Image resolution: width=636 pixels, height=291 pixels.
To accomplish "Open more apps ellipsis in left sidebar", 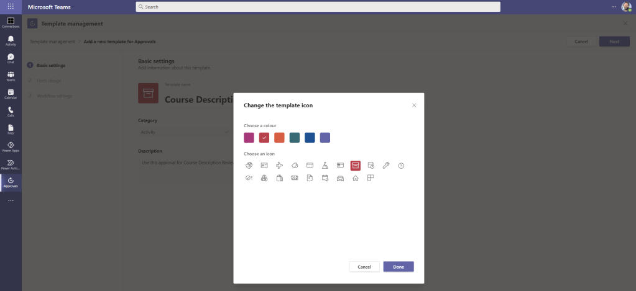I will [x=11, y=201].
